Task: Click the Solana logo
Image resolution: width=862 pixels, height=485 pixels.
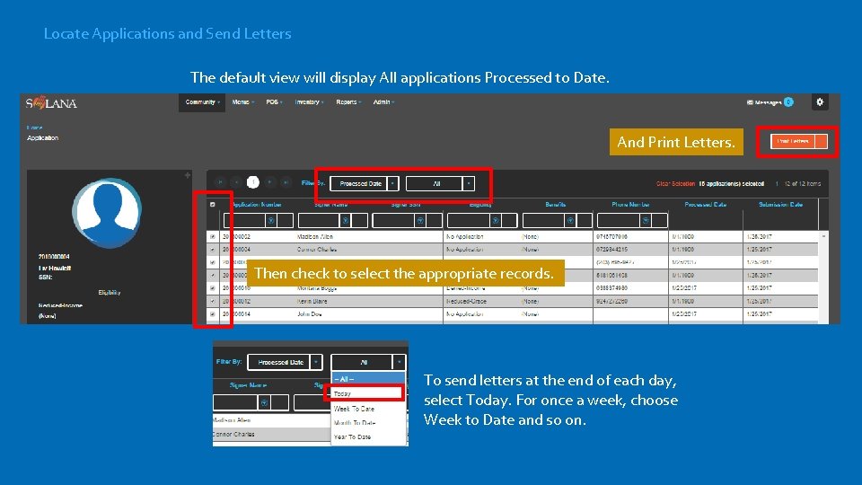Action: (x=51, y=102)
